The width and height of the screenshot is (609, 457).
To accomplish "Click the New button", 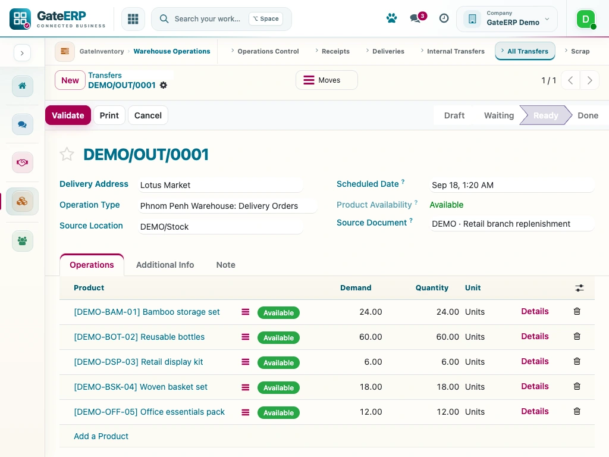I will click(70, 80).
